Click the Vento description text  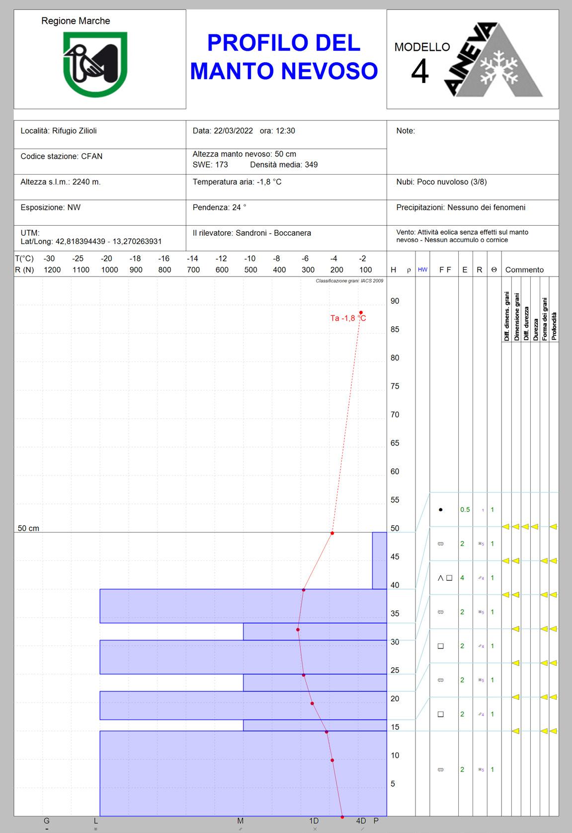pyautogui.click(x=462, y=236)
